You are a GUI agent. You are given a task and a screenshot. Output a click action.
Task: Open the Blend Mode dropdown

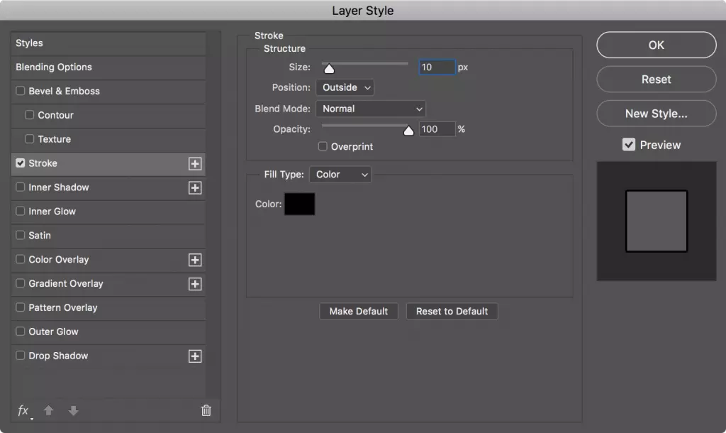(x=371, y=109)
